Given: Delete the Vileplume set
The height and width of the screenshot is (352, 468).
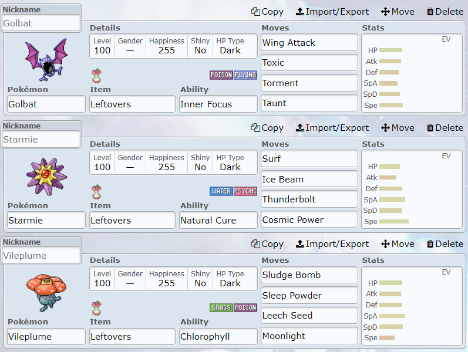Looking at the screenshot, I should (445, 243).
